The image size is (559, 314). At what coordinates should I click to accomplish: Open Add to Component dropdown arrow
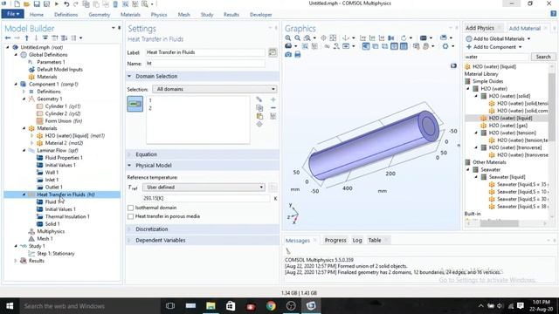coord(521,47)
